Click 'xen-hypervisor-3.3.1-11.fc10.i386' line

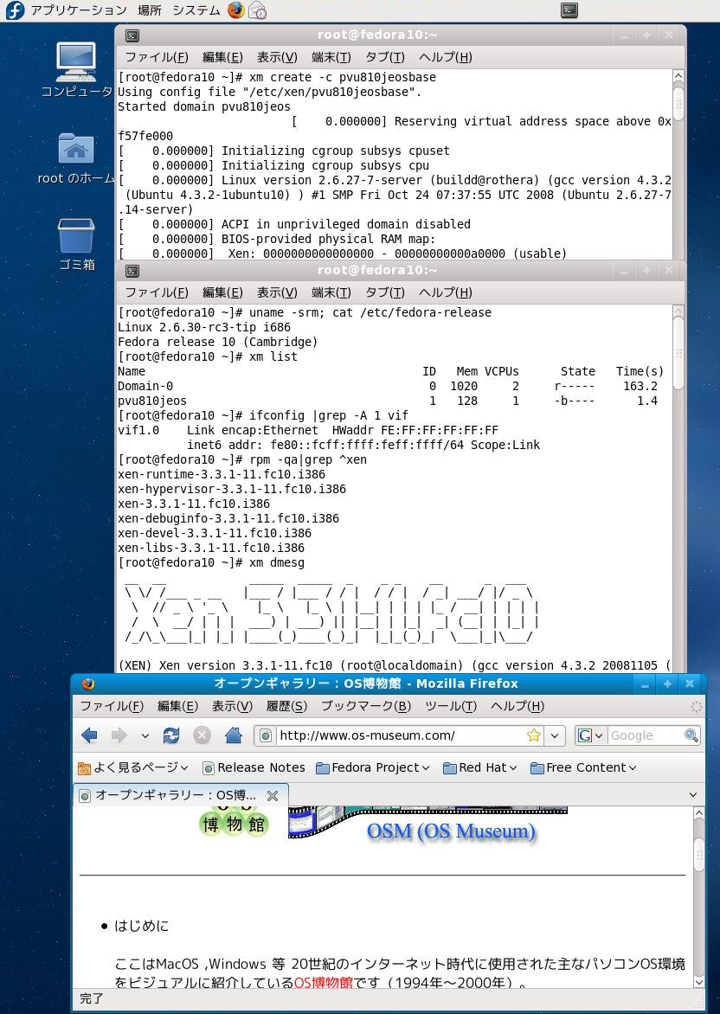click(232, 489)
